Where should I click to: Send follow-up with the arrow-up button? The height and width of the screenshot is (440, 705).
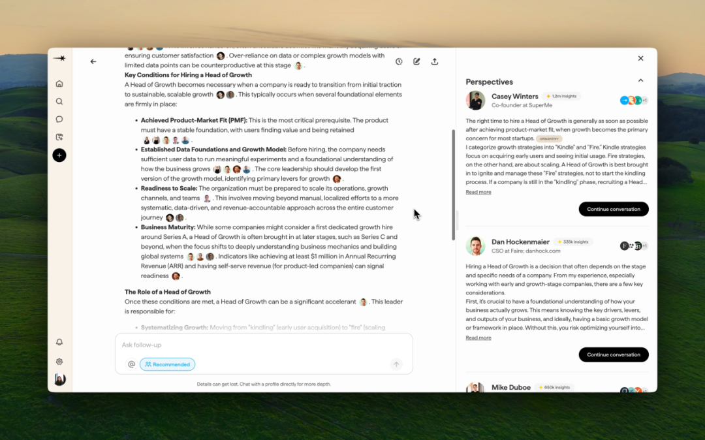[x=396, y=364]
